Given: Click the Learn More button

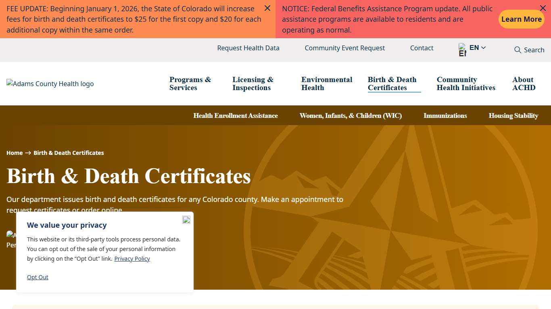Looking at the screenshot, I should pyautogui.click(x=521, y=19).
